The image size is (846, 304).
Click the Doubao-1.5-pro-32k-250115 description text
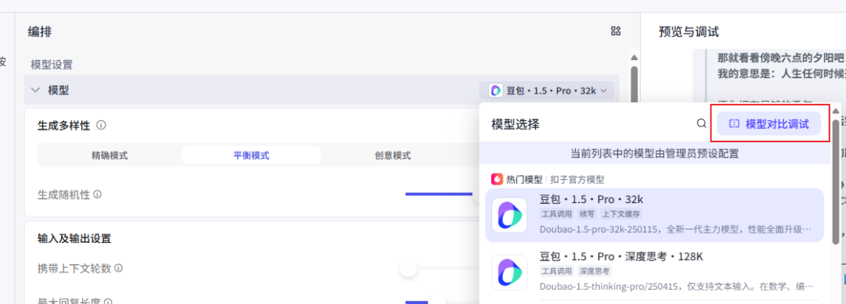(675, 229)
